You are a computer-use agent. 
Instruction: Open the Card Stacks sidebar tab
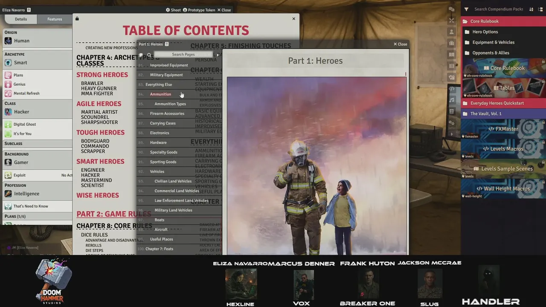[451, 77]
